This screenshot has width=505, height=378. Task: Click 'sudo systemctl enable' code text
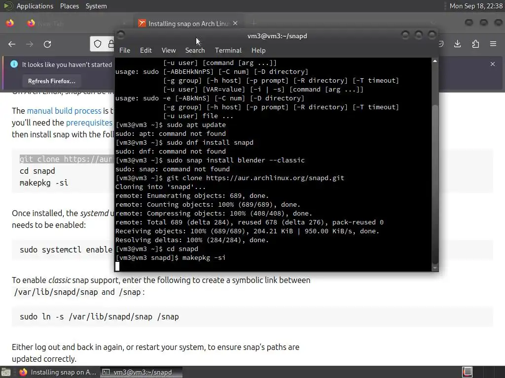[x=66, y=250]
